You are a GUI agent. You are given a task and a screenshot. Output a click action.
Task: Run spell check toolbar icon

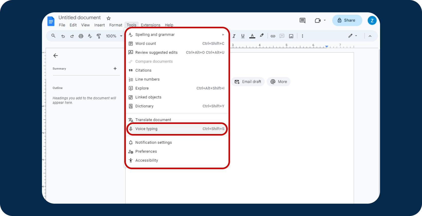90,36
